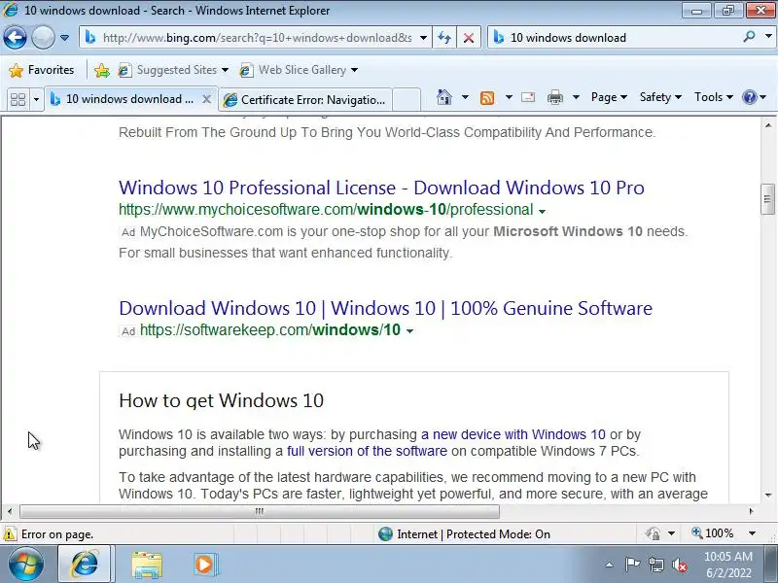Viewport: 778px width, 583px height.
Task: Expand the zoom level dropdown arrow
Action: 752,533
